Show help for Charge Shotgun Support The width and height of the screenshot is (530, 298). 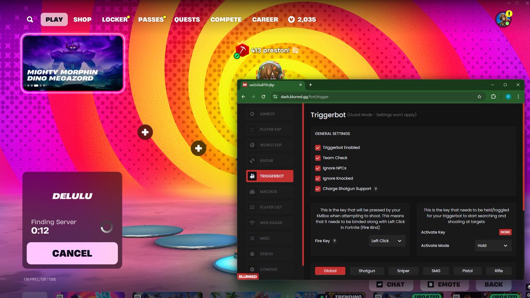pos(376,189)
